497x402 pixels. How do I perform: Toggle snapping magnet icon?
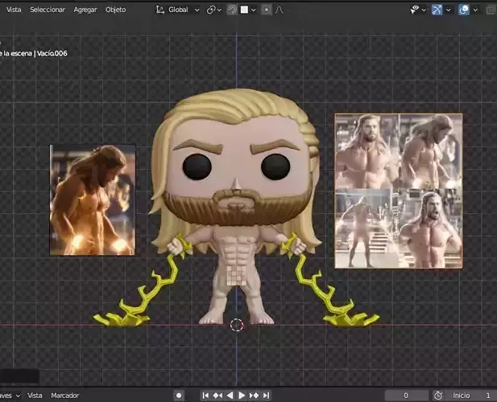232,10
